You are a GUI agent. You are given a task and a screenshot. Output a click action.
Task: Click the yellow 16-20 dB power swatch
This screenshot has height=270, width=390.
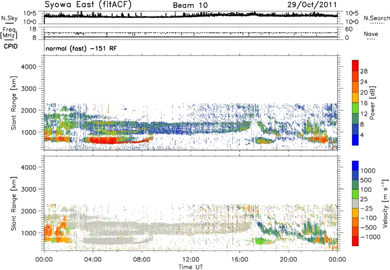(x=355, y=97)
